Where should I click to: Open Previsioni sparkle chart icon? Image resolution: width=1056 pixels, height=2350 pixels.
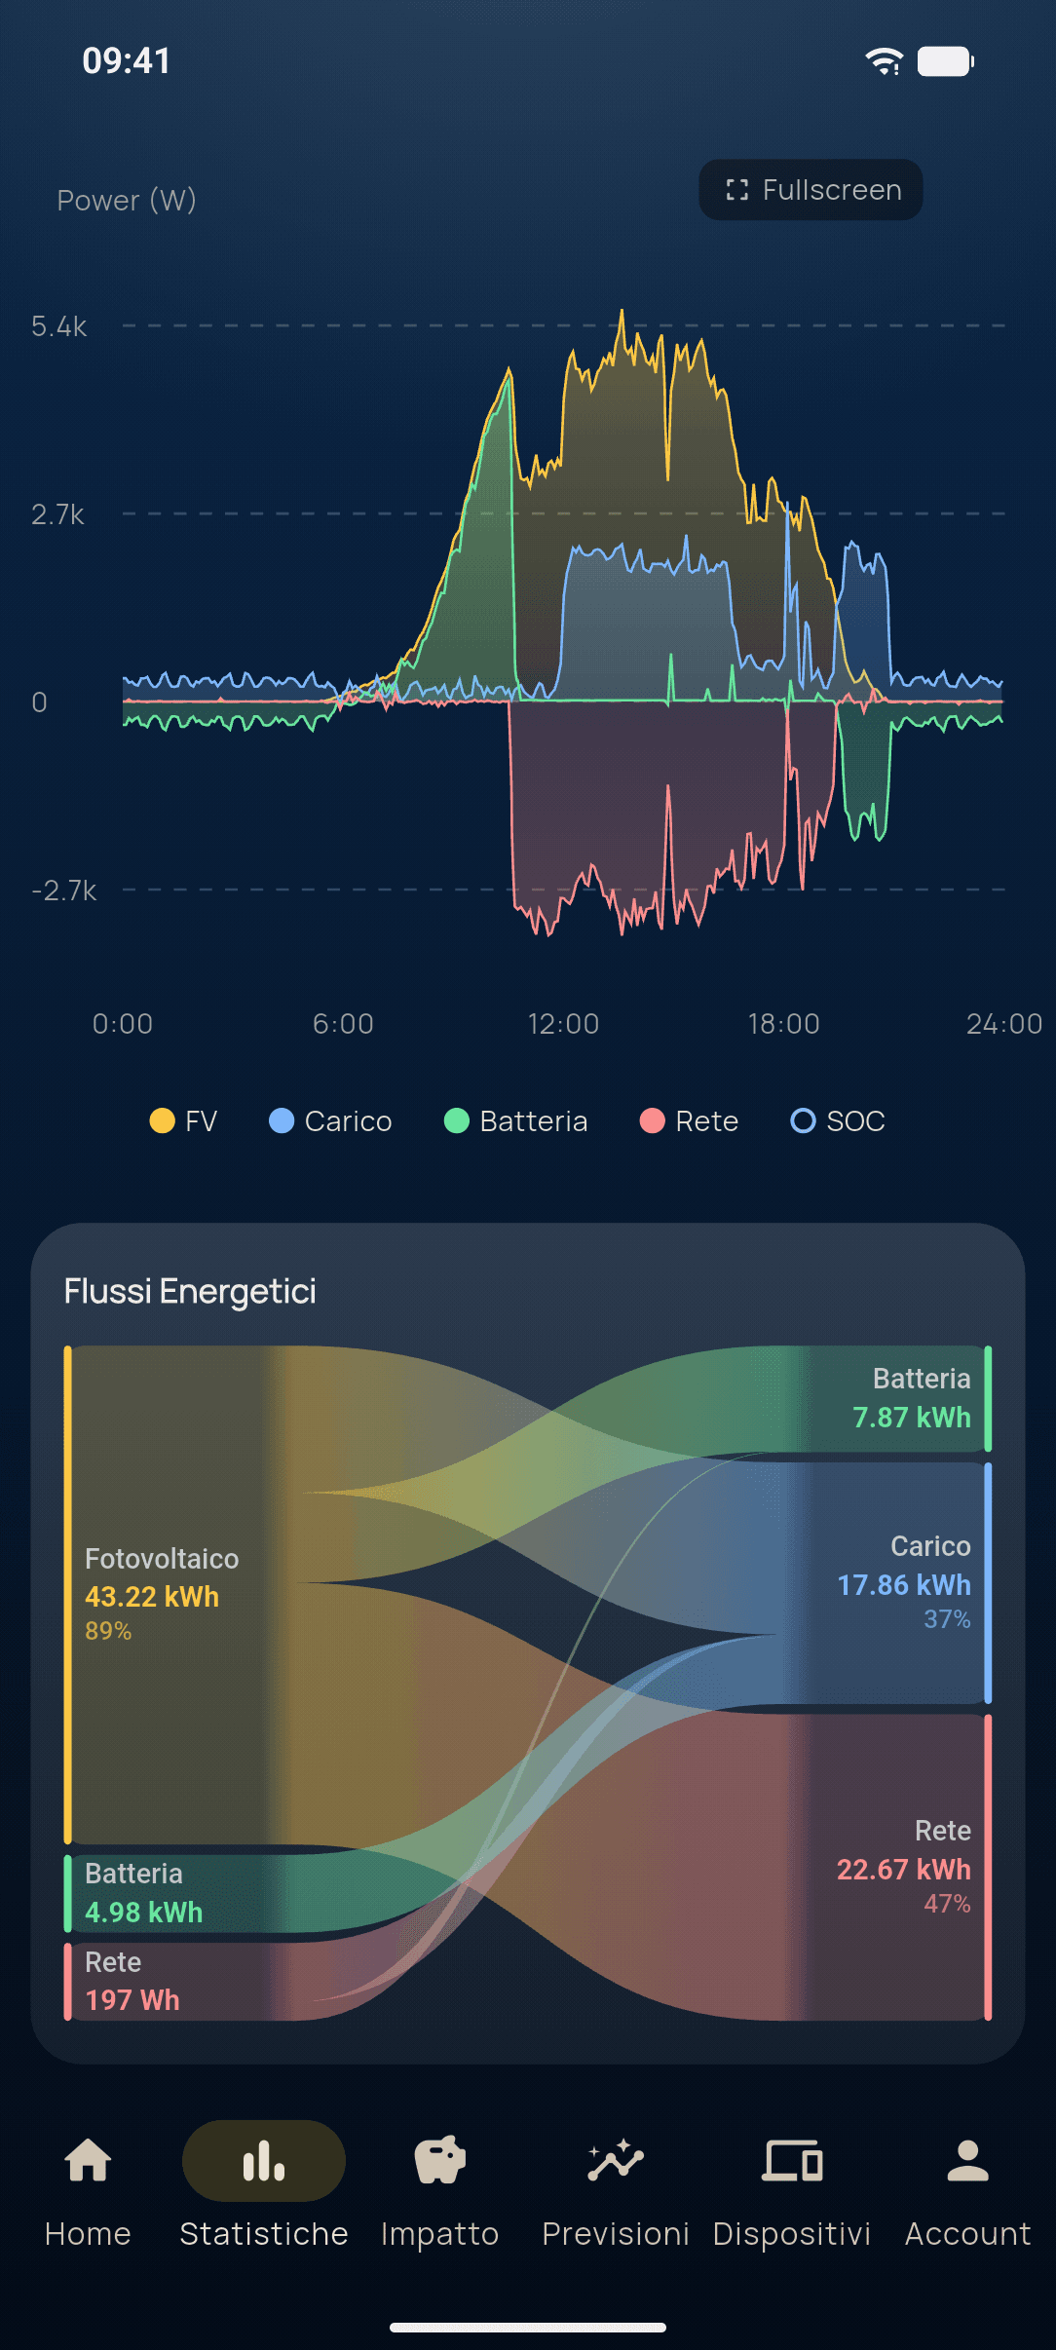tap(616, 2160)
